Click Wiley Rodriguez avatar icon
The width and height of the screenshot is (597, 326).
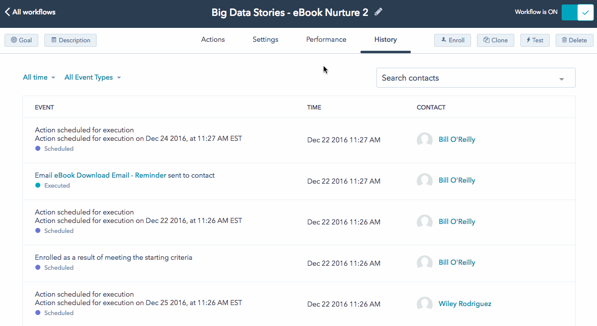(x=425, y=304)
